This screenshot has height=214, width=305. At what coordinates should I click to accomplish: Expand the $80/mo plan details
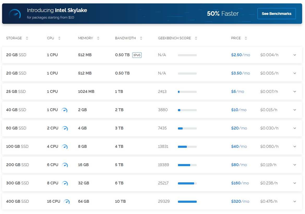point(295,165)
